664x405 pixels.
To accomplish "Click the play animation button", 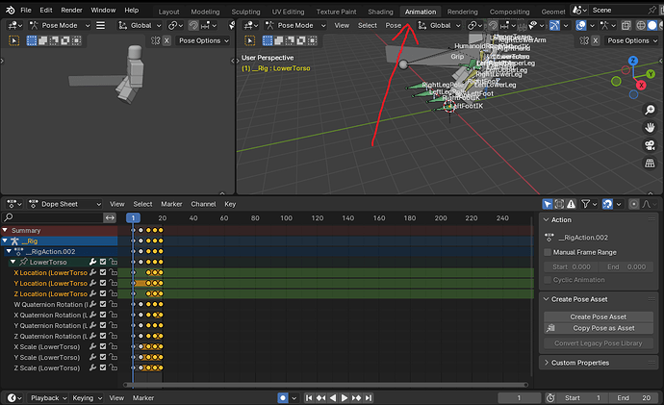I will 345,398.
